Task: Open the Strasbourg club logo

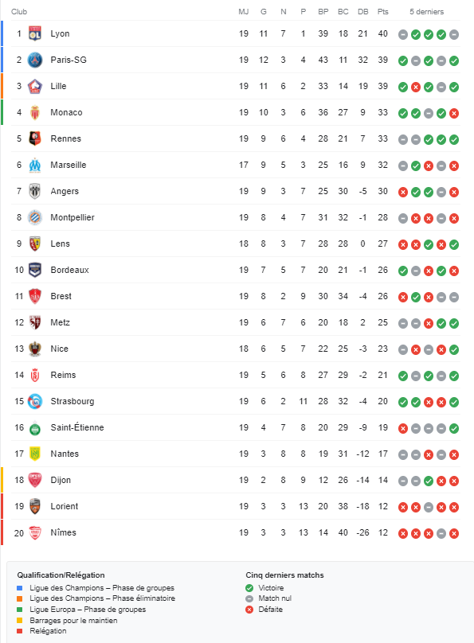Action: (35, 401)
